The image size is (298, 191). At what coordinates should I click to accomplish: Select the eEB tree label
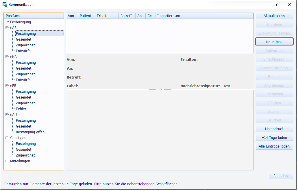[x=13, y=86]
